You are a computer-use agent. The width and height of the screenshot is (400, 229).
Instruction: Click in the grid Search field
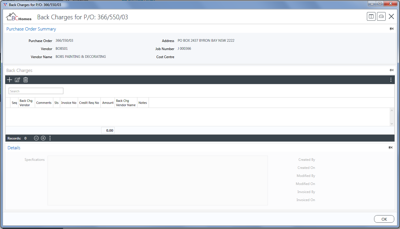point(36,91)
